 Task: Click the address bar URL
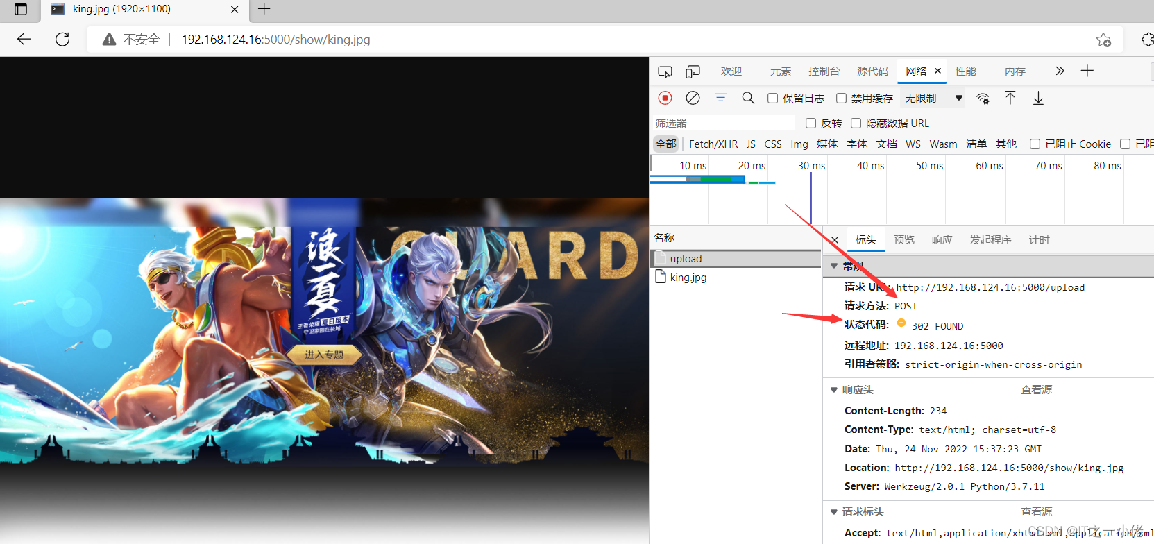(275, 40)
